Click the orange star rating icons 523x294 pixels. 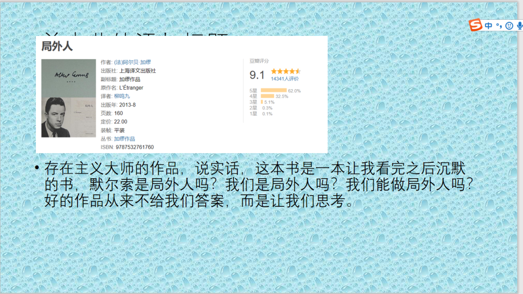(x=286, y=71)
